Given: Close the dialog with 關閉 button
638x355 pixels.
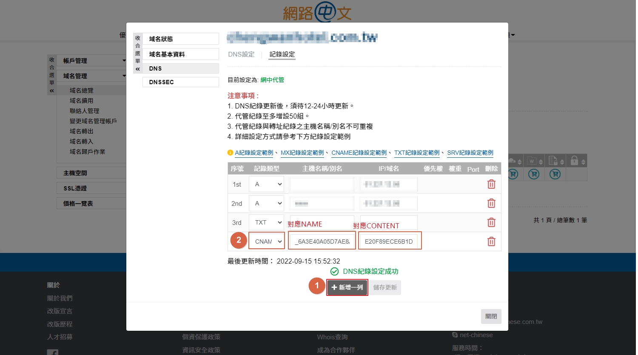Looking at the screenshot, I should (x=491, y=316).
